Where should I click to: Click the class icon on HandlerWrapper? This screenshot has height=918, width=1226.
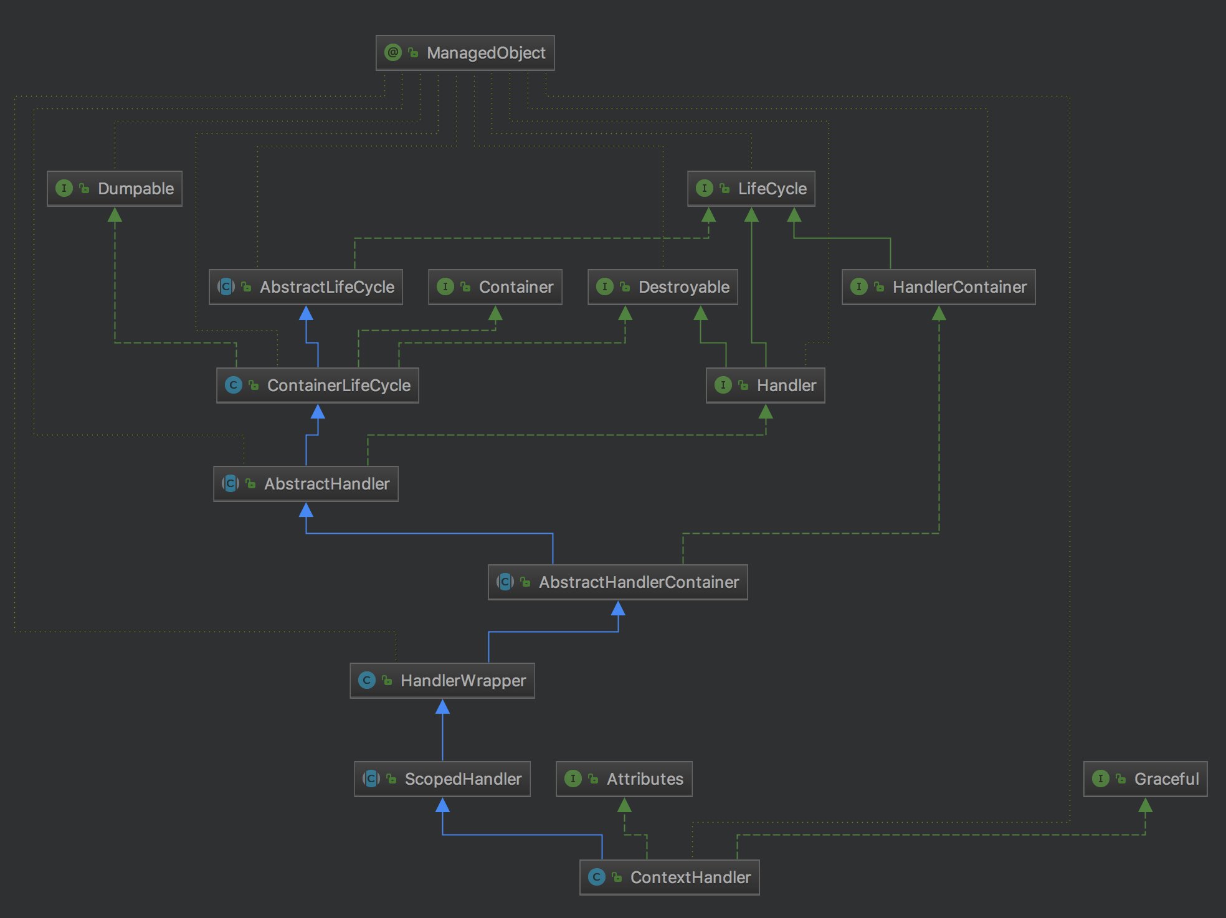point(367,680)
